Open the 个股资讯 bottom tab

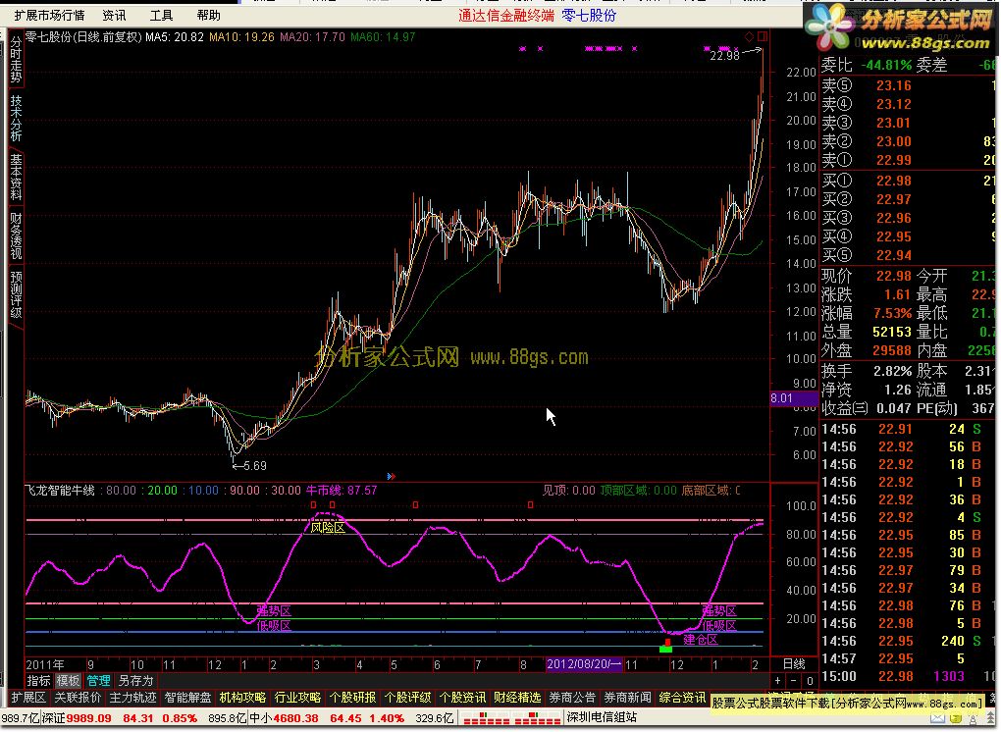pos(462,698)
